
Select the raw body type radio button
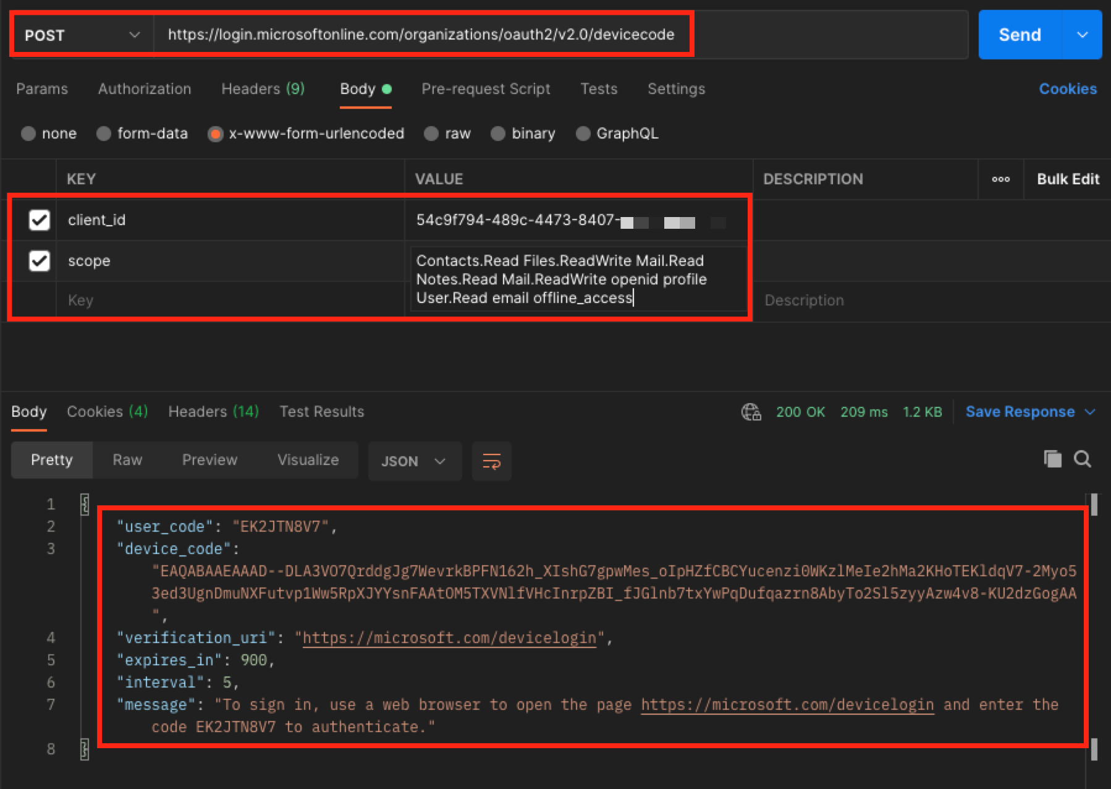[431, 134]
